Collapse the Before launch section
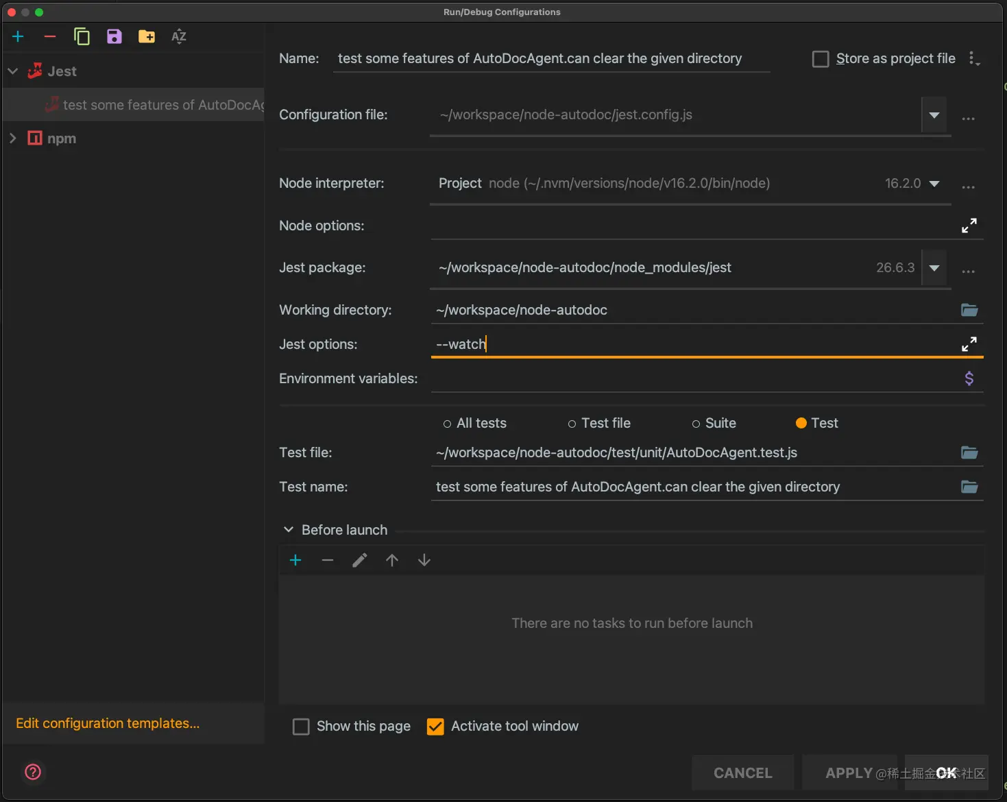The image size is (1007, 802). 289,530
